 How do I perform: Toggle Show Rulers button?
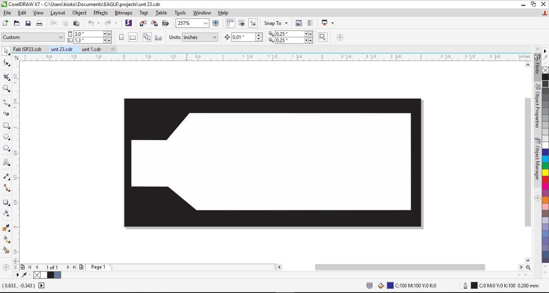click(230, 23)
